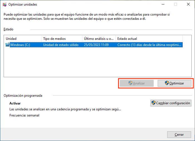195x141 pixels.
Task: Select the Windows (C:) drive name
Action: [20, 45]
